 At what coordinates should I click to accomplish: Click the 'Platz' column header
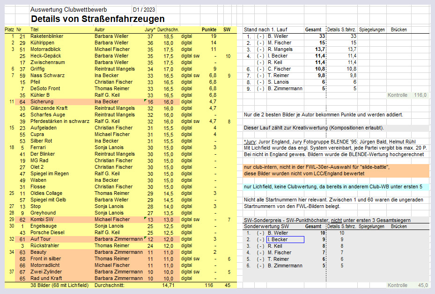[x=9, y=29]
